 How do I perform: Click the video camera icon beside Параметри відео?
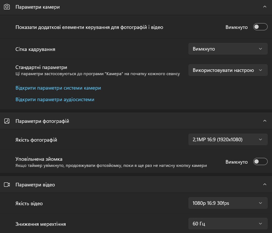pos(7,185)
